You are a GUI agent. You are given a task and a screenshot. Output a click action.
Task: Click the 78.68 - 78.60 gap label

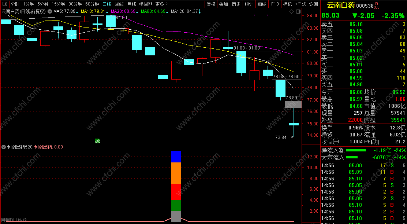coord(286,77)
